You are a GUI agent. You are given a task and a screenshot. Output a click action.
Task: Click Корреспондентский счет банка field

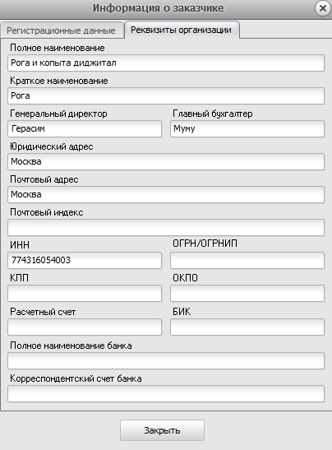click(x=166, y=394)
